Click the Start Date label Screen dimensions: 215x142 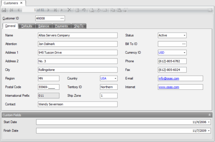10,122
